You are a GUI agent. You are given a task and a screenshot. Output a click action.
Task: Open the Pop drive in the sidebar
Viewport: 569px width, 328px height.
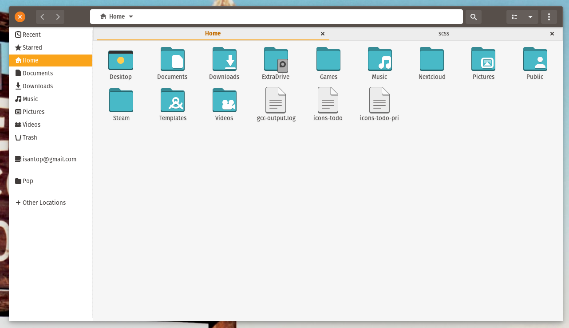28,181
